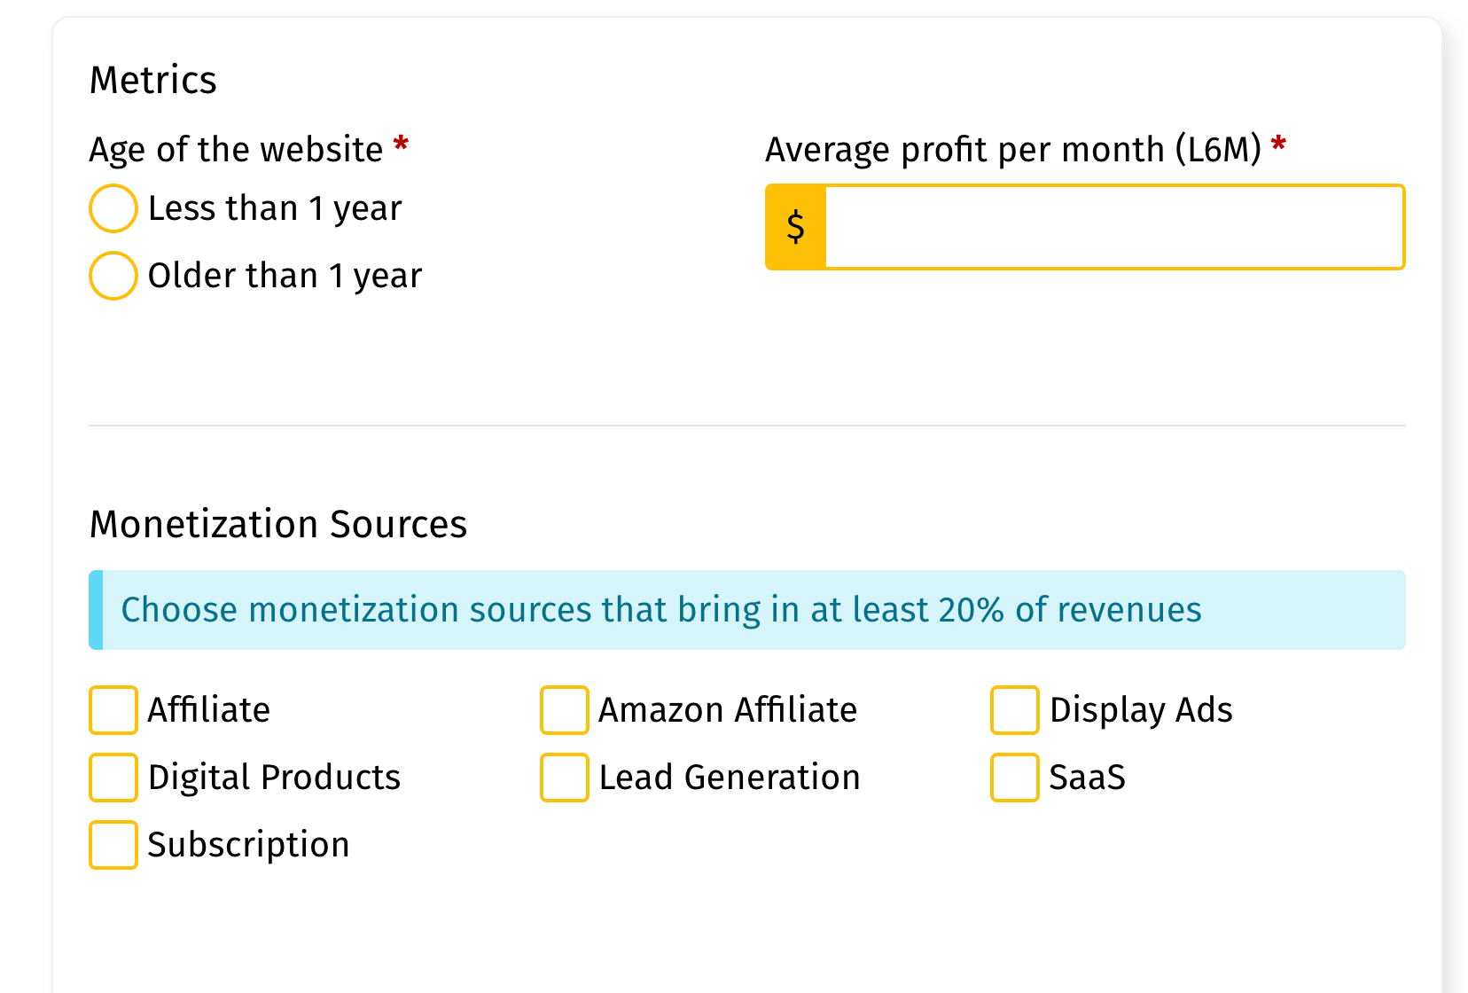Screen dimensions: 1468x993
Task: Select Digital Products monetization
Action: point(113,778)
